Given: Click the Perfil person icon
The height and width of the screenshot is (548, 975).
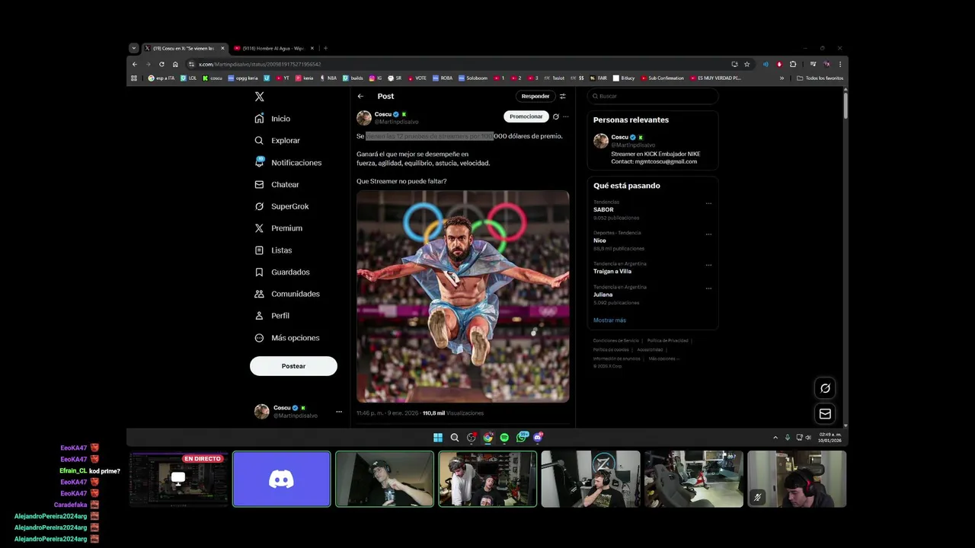Looking at the screenshot, I should [260, 316].
